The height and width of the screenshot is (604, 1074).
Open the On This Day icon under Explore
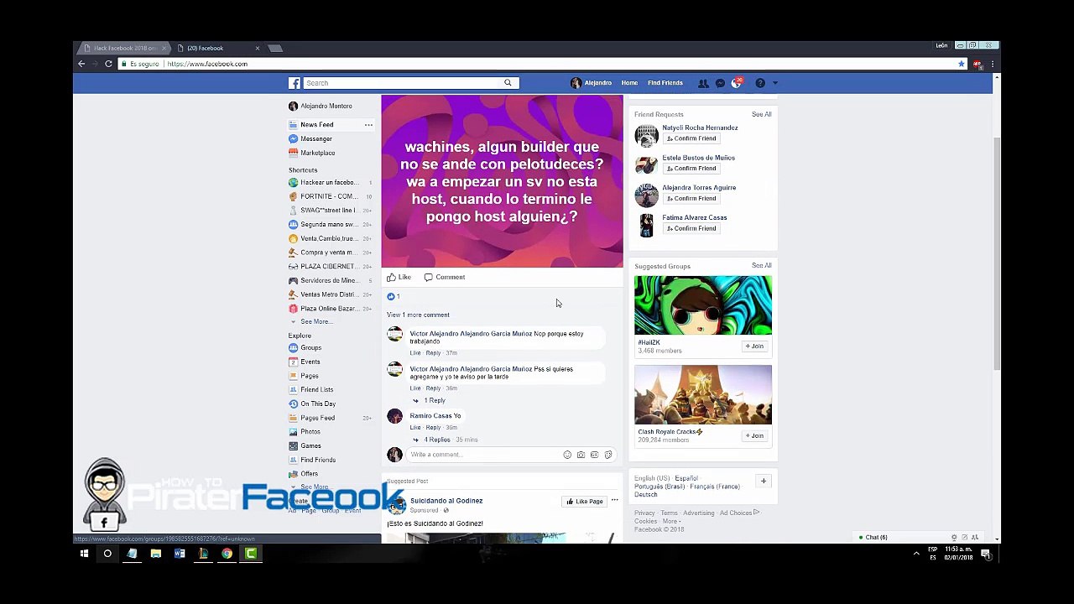[293, 404]
